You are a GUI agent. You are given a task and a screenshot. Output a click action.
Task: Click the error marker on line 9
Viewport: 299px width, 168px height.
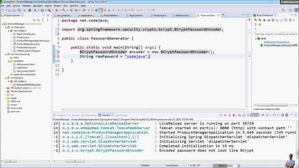[54, 56]
